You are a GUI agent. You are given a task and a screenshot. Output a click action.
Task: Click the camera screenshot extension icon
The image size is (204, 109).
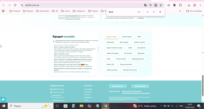169,5
